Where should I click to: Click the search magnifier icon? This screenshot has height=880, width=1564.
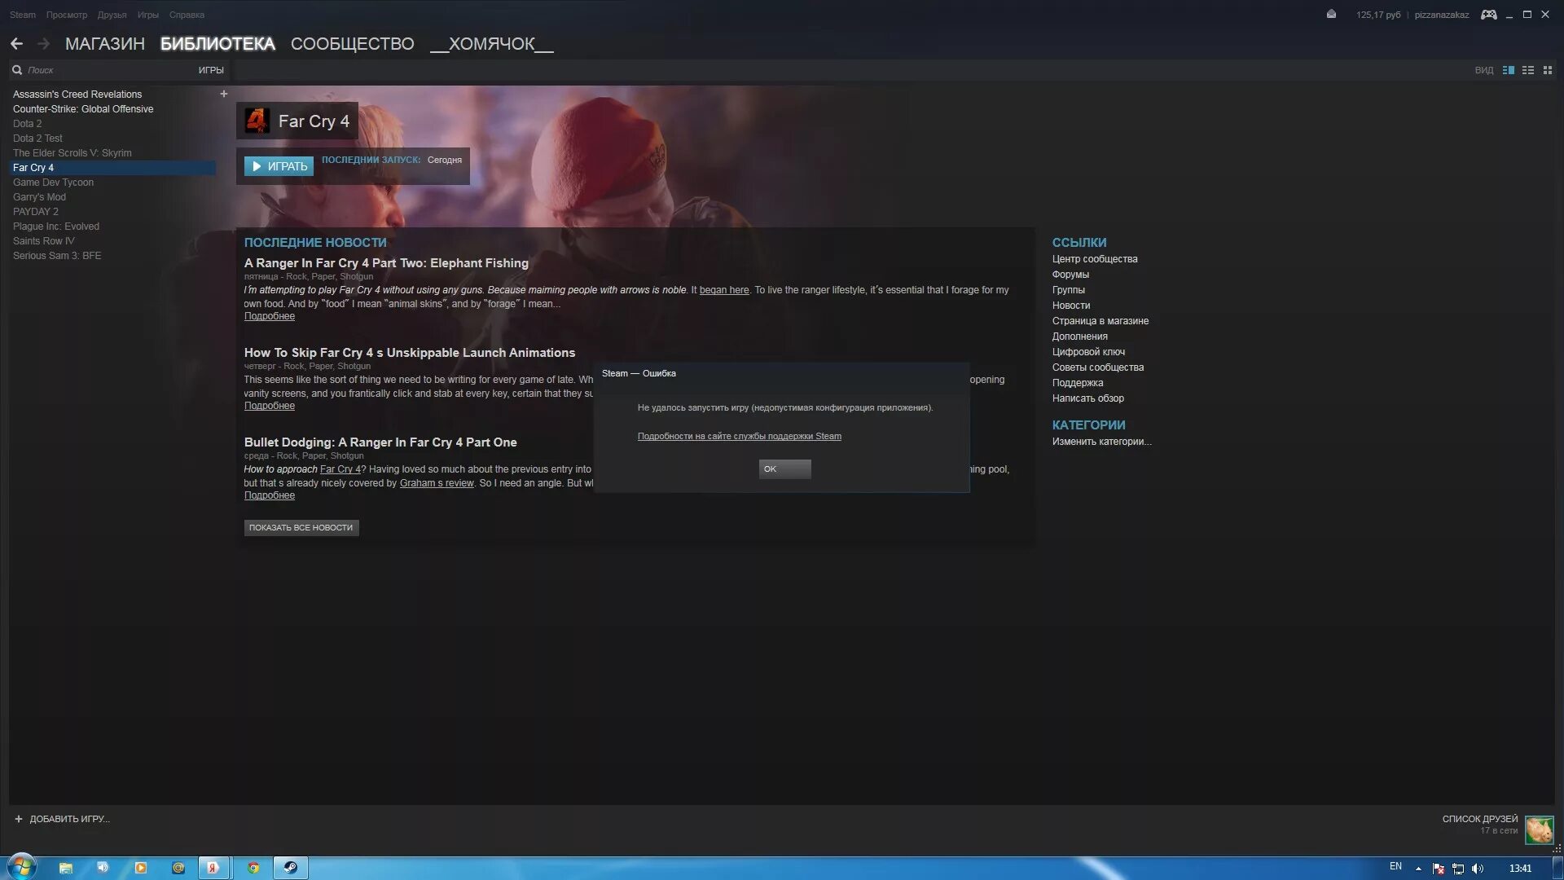tap(17, 70)
